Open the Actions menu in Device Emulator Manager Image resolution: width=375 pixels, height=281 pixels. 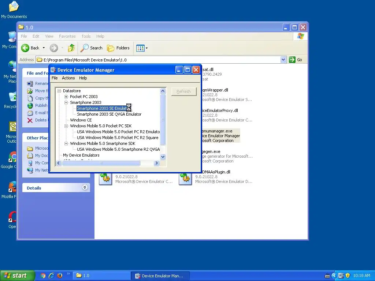pos(68,78)
